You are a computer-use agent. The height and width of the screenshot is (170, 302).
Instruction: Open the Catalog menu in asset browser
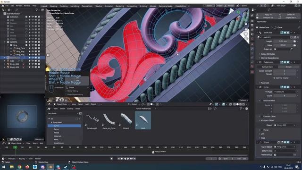70,109
